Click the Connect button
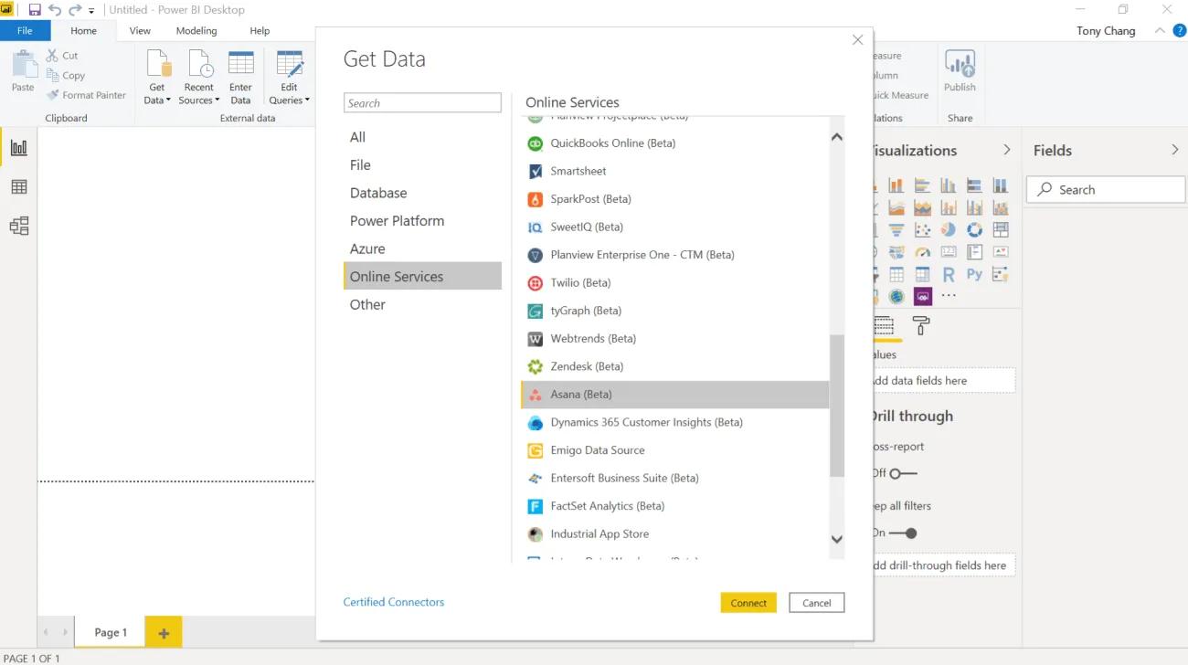The image size is (1188, 665). 748,603
